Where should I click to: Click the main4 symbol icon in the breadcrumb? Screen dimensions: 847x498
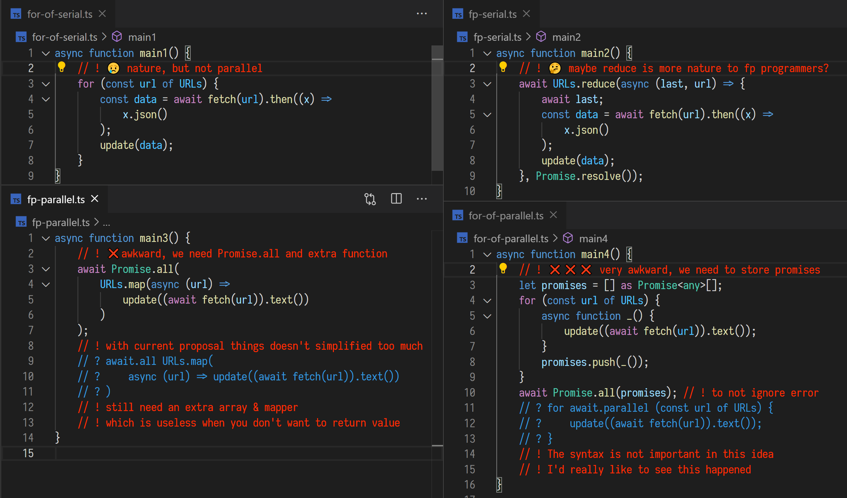(568, 238)
